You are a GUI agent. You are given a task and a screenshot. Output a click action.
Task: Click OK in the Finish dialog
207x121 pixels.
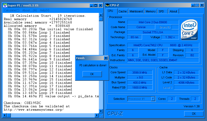[x=92, y=74]
